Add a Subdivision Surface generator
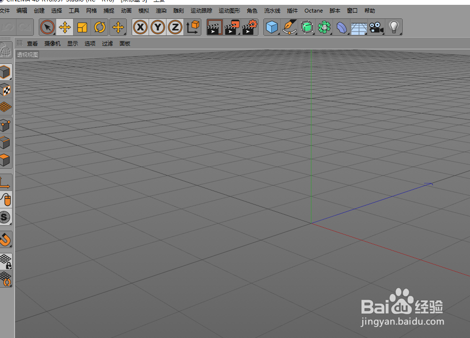The image size is (470, 338). tap(307, 27)
